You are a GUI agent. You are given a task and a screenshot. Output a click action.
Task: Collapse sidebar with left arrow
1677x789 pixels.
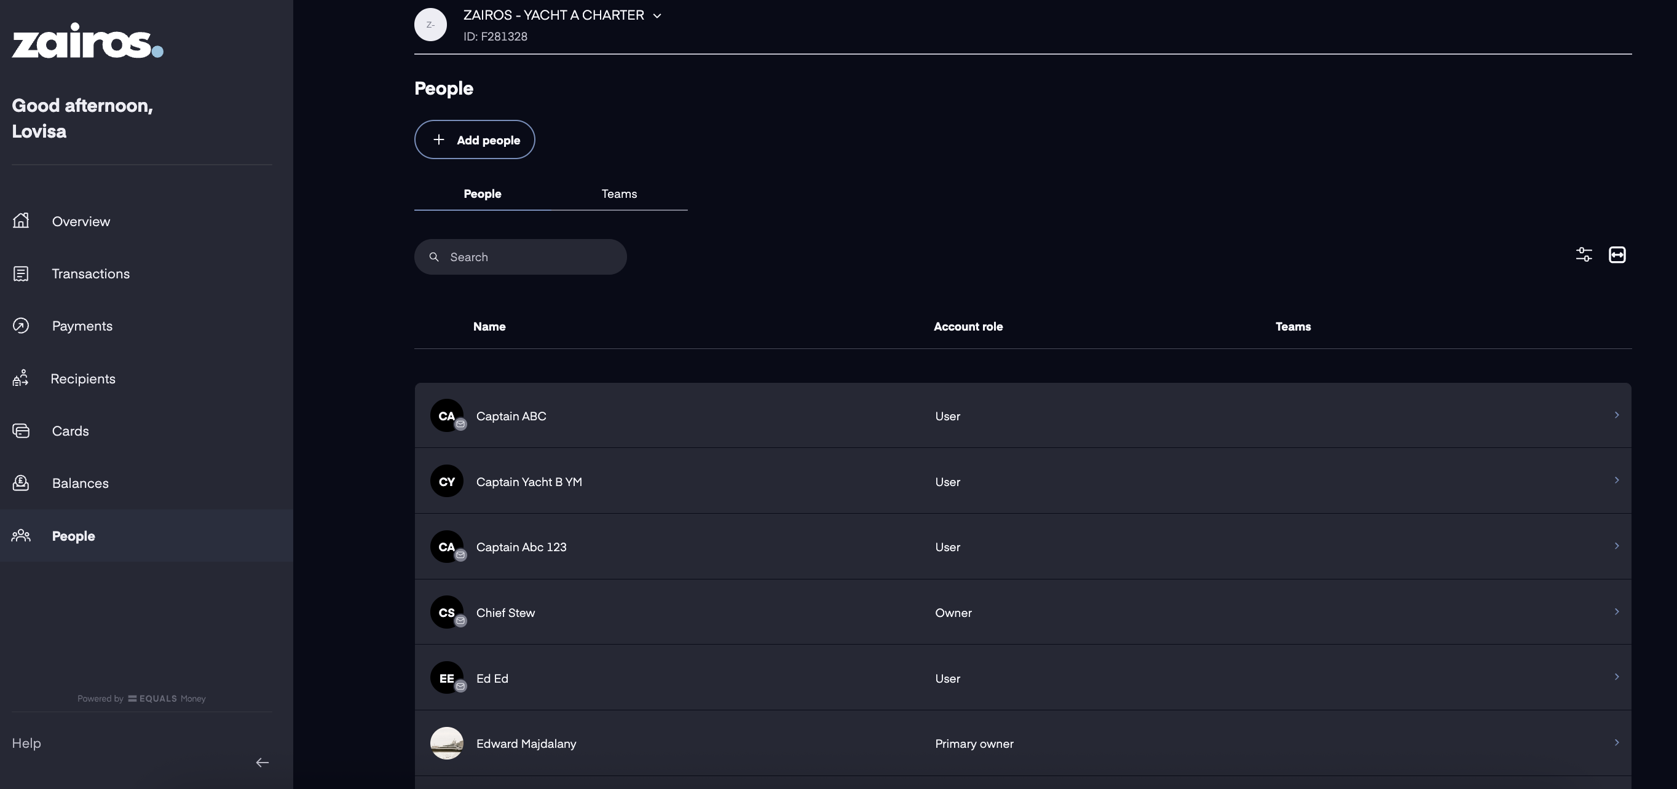(x=262, y=763)
